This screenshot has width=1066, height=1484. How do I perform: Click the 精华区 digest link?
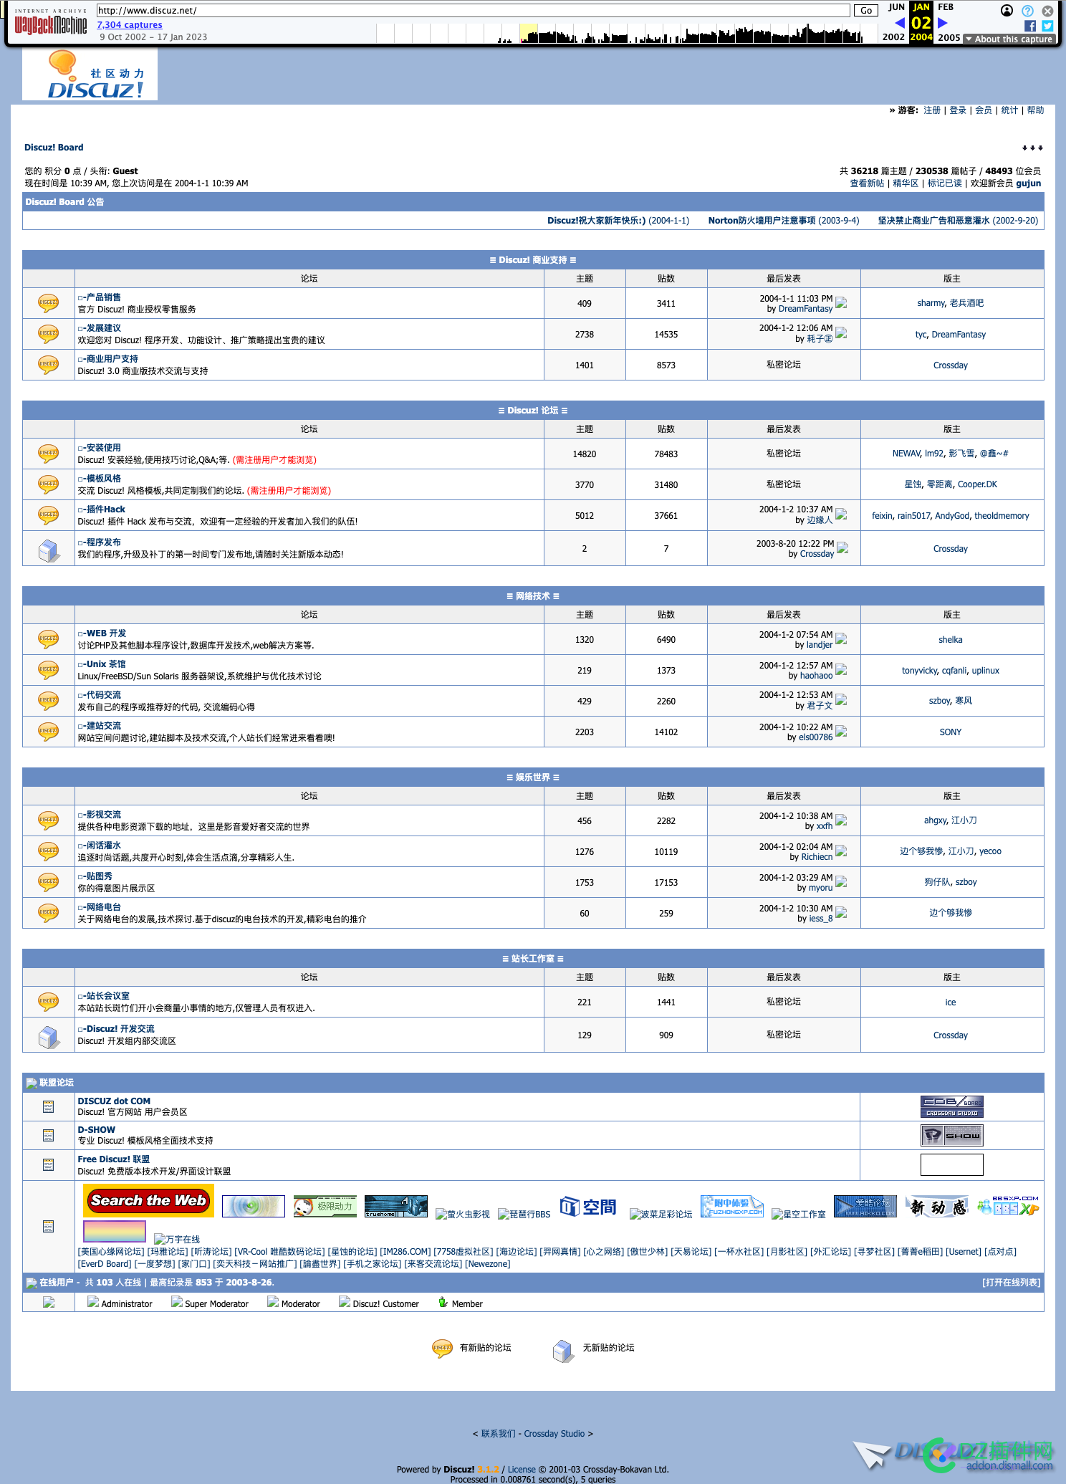906,183
